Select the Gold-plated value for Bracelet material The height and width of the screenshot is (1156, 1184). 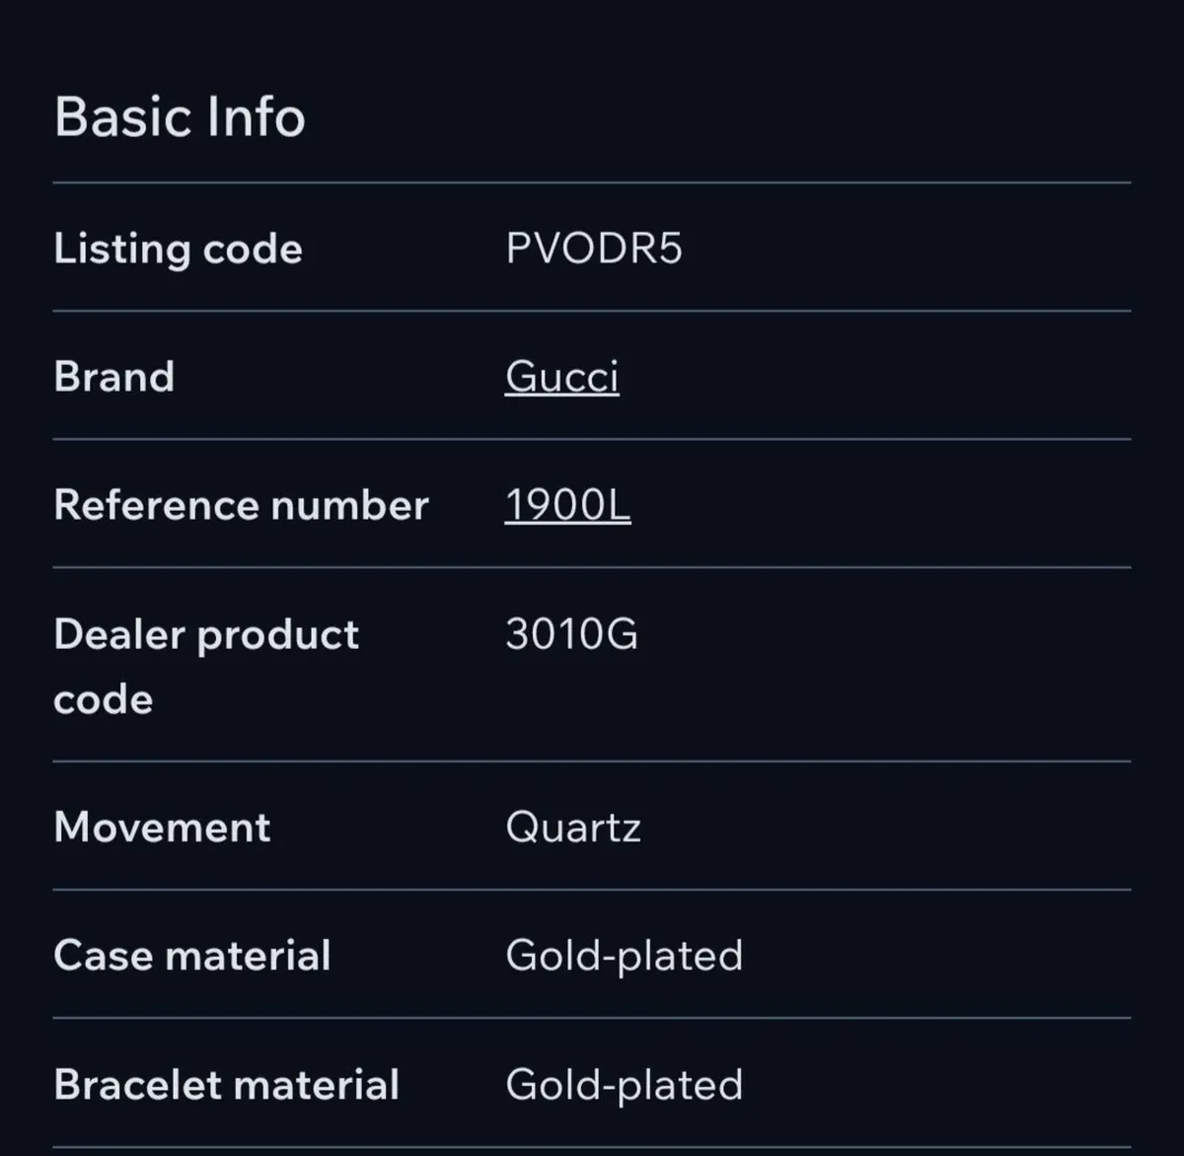point(624,1084)
